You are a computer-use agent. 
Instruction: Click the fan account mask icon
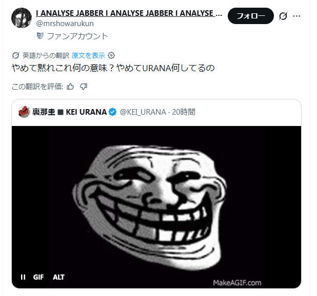[40, 36]
